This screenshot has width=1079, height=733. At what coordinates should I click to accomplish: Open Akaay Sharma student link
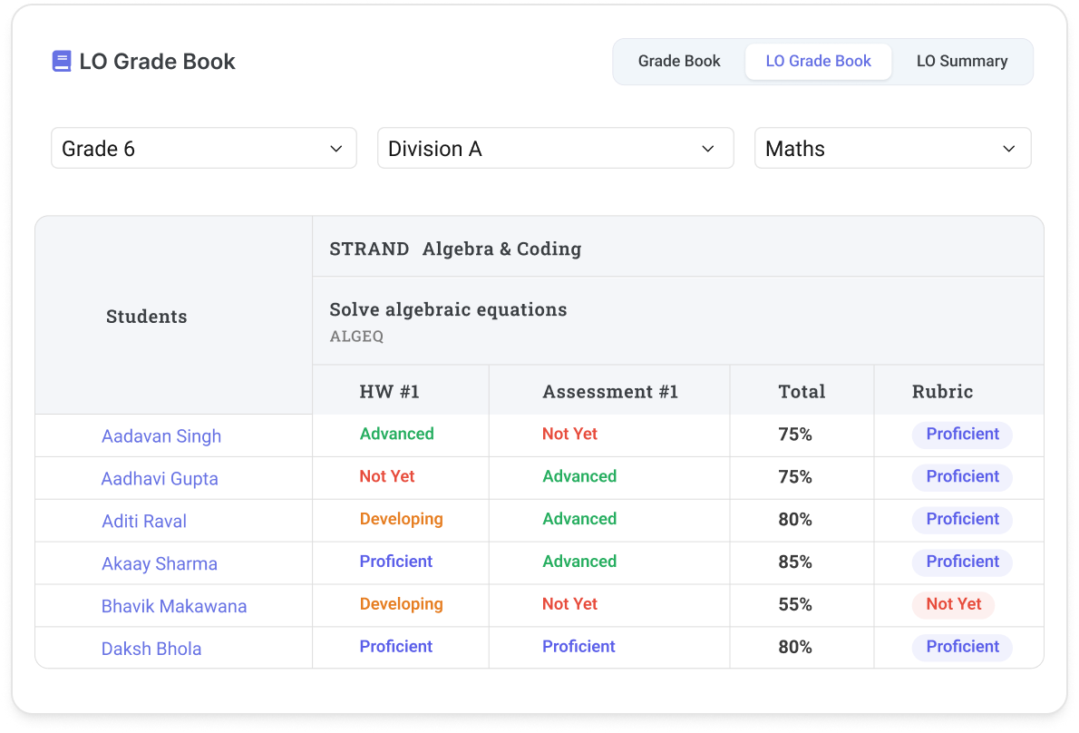pyautogui.click(x=159, y=564)
